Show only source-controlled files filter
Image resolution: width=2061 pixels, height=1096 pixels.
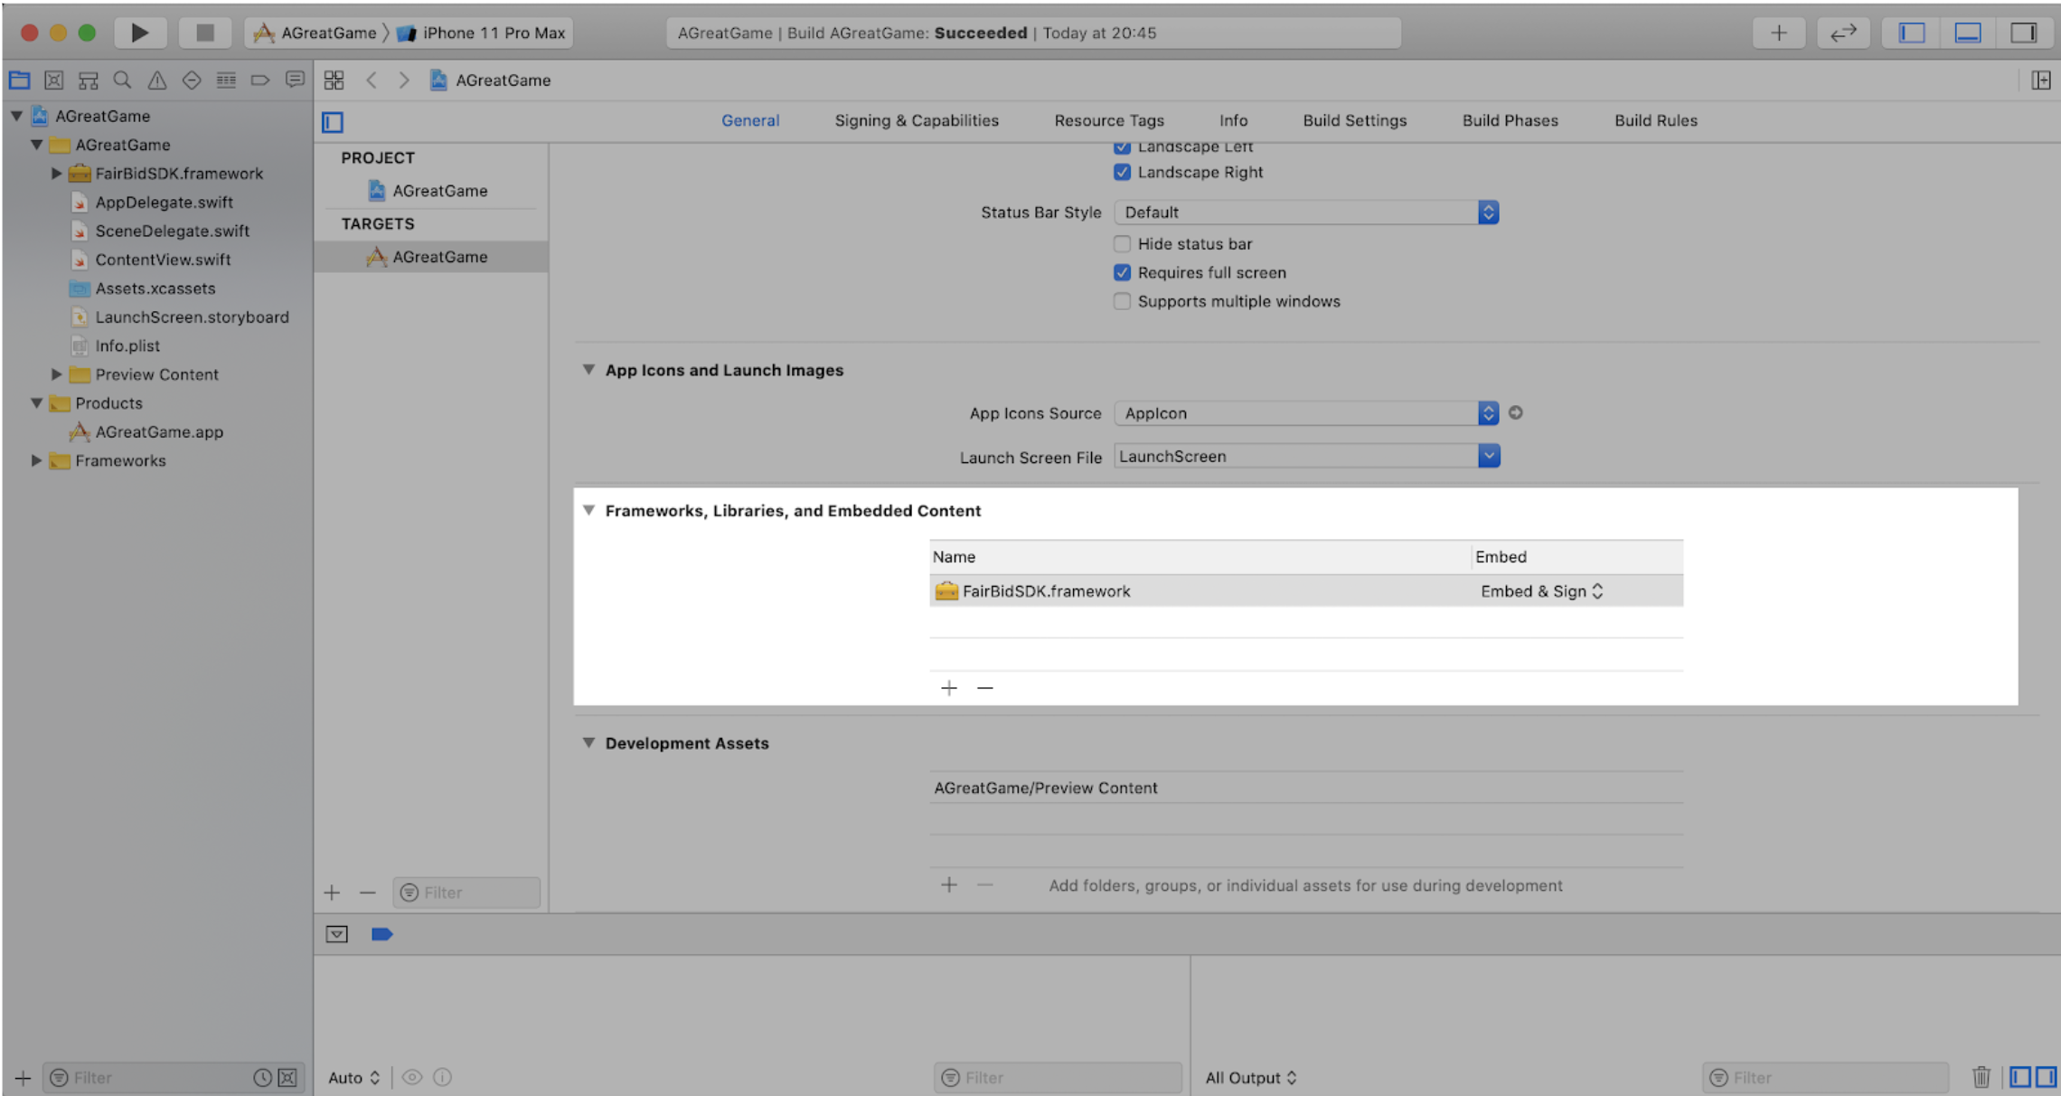(x=287, y=1077)
